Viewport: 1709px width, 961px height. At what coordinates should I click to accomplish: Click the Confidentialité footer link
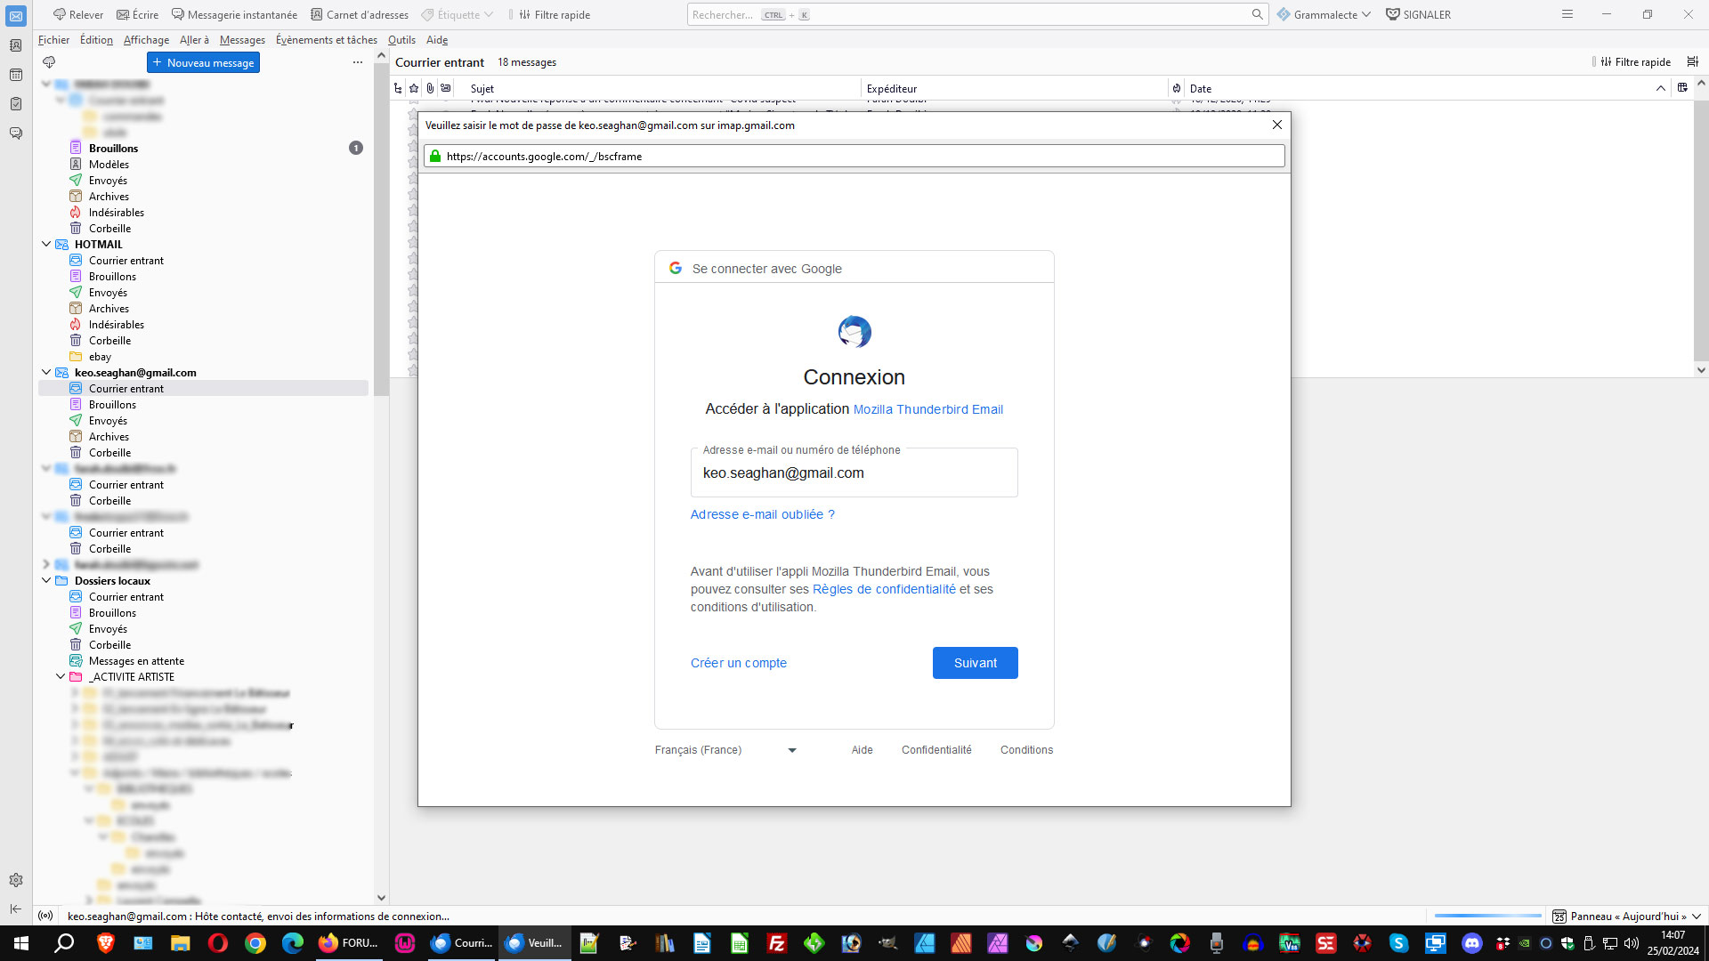click(936, 750)
